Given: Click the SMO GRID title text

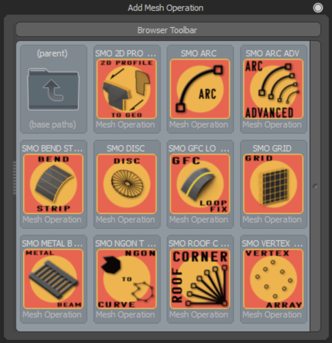Looking at the screenshot, I should 272,148.
